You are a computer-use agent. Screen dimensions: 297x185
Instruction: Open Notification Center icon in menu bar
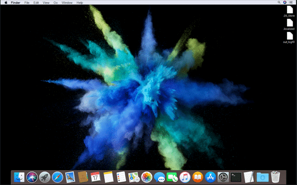(x=291, y=2)
